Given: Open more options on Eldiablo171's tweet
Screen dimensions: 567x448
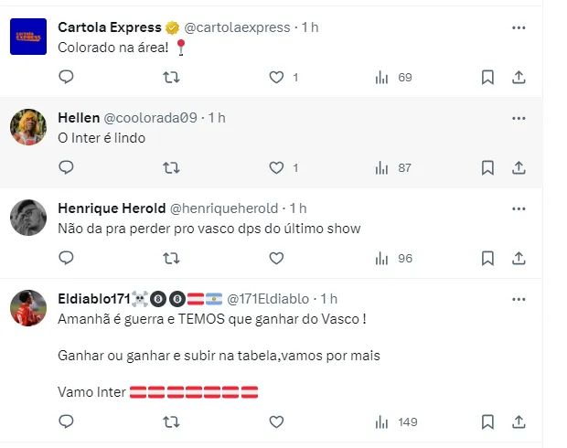Looking at the screenshot, I should point(519,299).
